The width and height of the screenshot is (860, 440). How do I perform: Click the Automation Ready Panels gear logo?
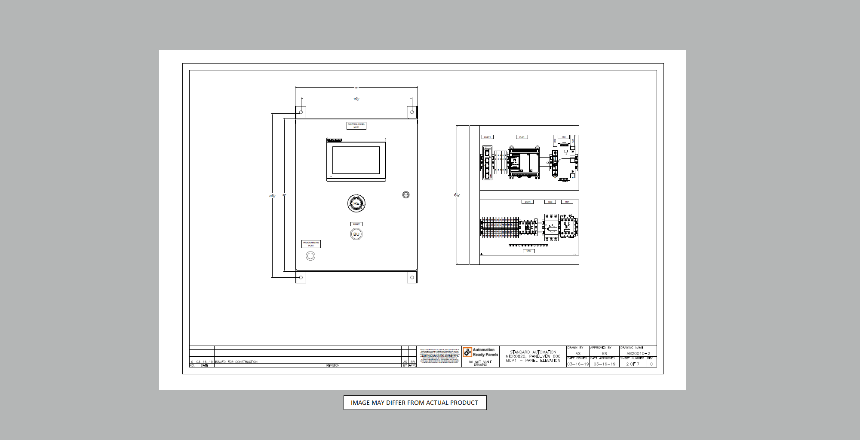pyautogui.click(x=467, y=352)
